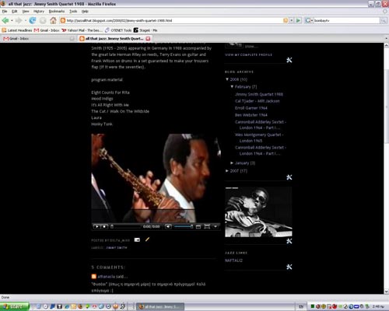Screen dimensions: 389x311
Task: Open Stage6 bookmark
Action: [145, 30]
